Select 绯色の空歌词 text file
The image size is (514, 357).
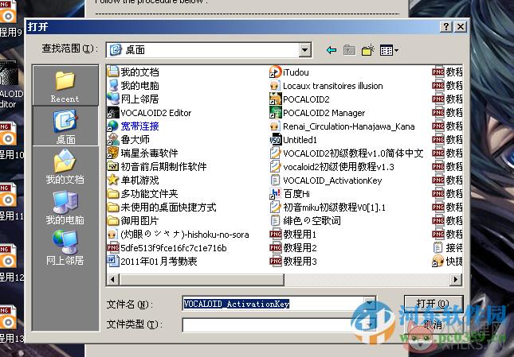pos(305,221)
